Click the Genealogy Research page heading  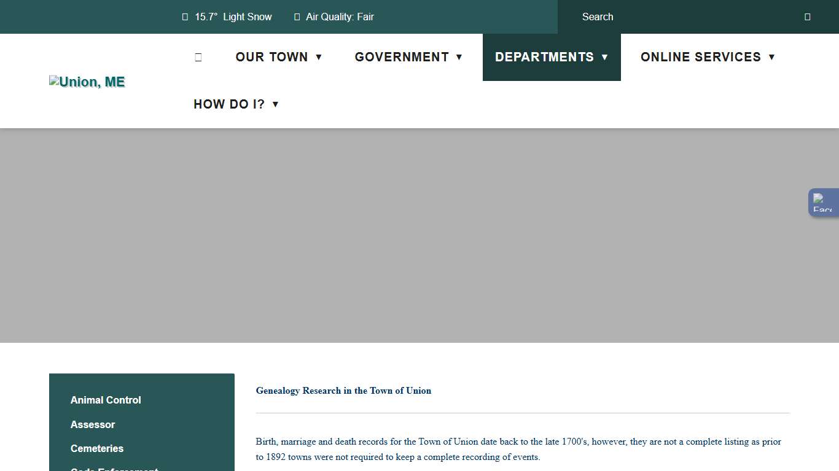[x=343, y=391]
